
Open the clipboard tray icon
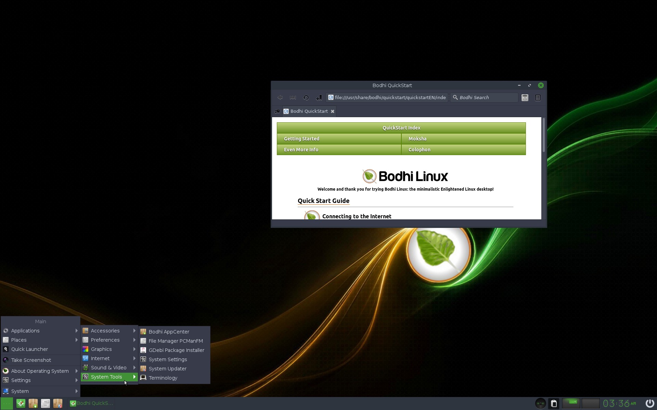[554, 404]
